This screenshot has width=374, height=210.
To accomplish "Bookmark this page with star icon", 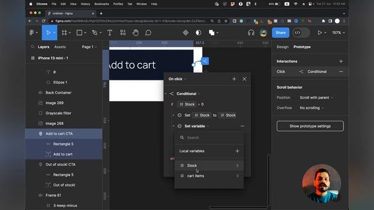I will pyautogui.click(x=226, y=21).
